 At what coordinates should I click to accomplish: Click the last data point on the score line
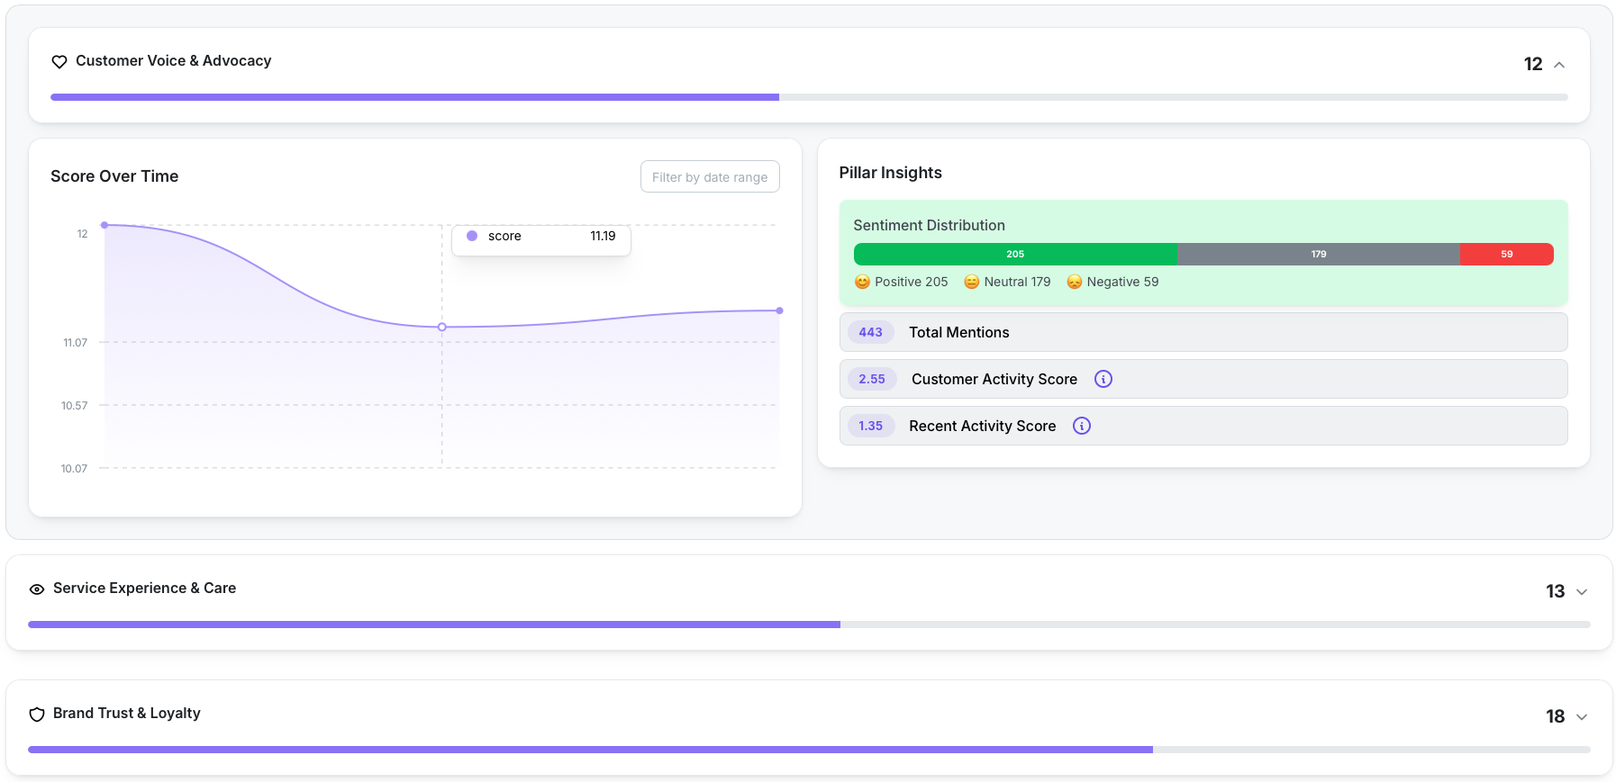click(779, 310)
